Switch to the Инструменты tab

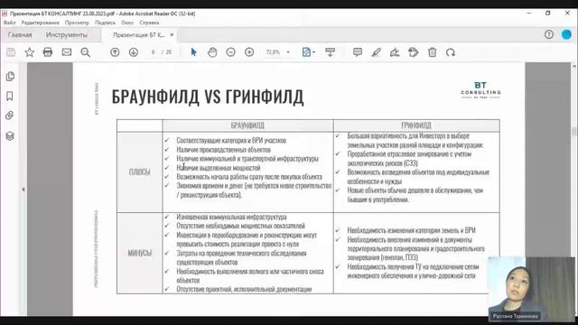click(x=67, y=34)
